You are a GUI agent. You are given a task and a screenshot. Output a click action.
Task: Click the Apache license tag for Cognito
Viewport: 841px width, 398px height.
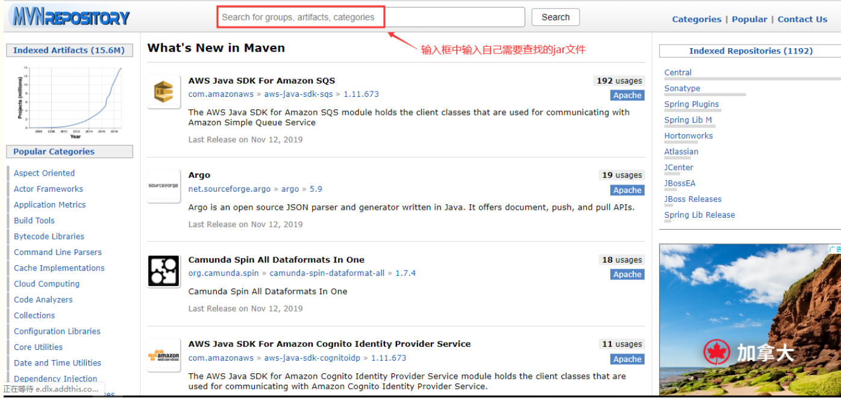(627, 359)
